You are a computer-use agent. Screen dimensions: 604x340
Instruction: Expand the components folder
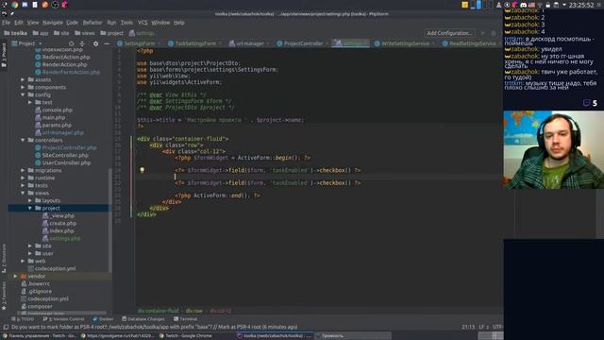(23, 88)
